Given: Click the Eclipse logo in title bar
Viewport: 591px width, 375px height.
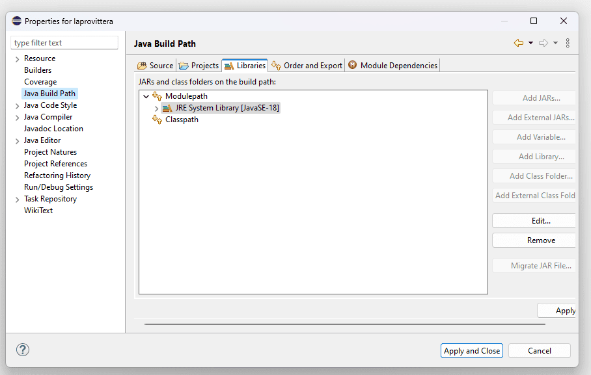Looking at the screenshot, I should (x=16, y=21).
